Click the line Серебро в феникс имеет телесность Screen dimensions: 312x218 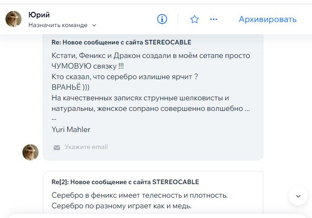(x=140, y=195)
